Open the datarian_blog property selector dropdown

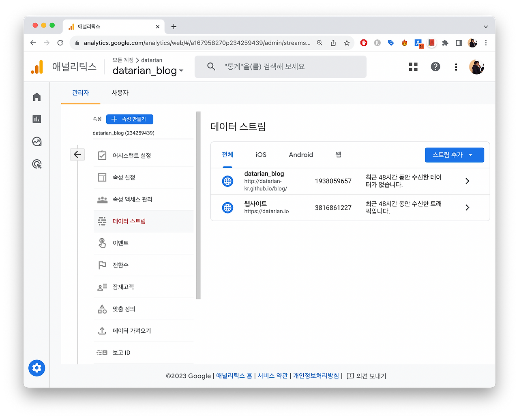click(148, 71)
